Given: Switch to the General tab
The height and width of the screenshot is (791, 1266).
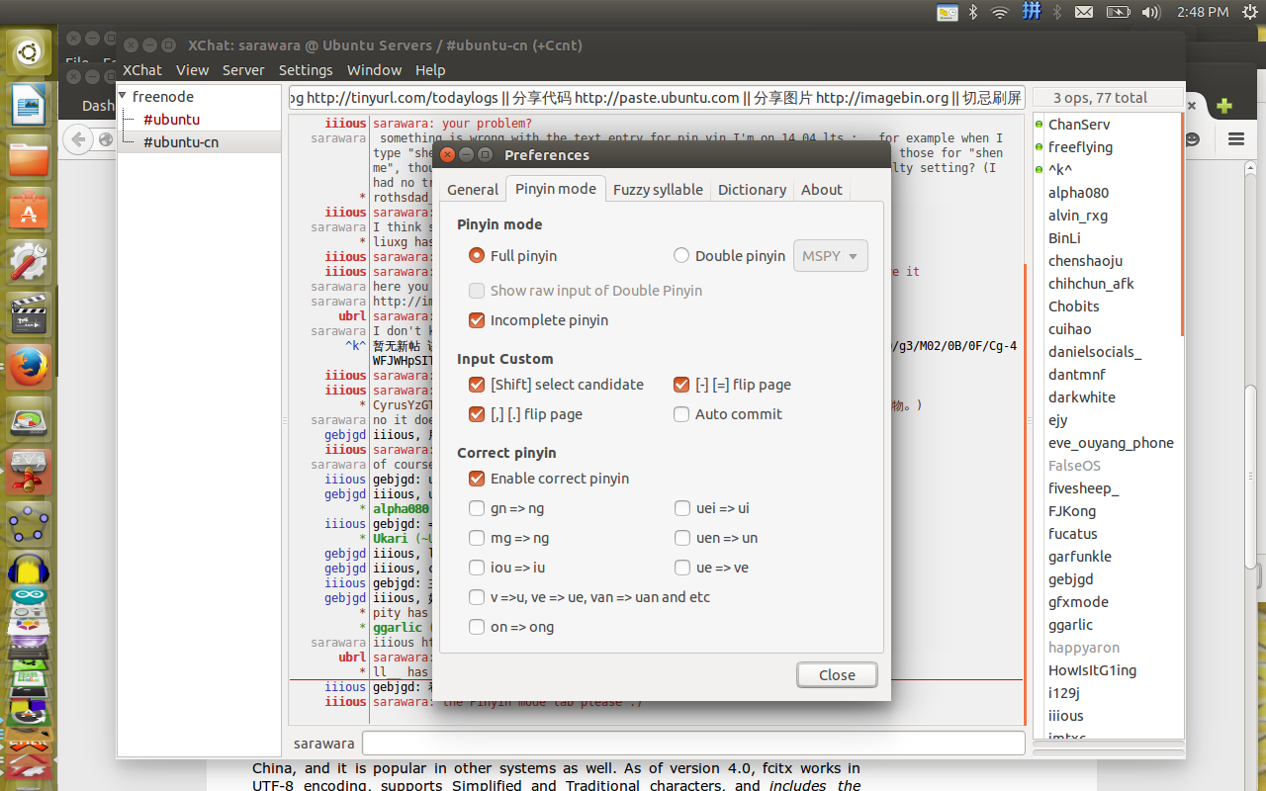Looking at the screenshot, I should [x=473, y=190].
